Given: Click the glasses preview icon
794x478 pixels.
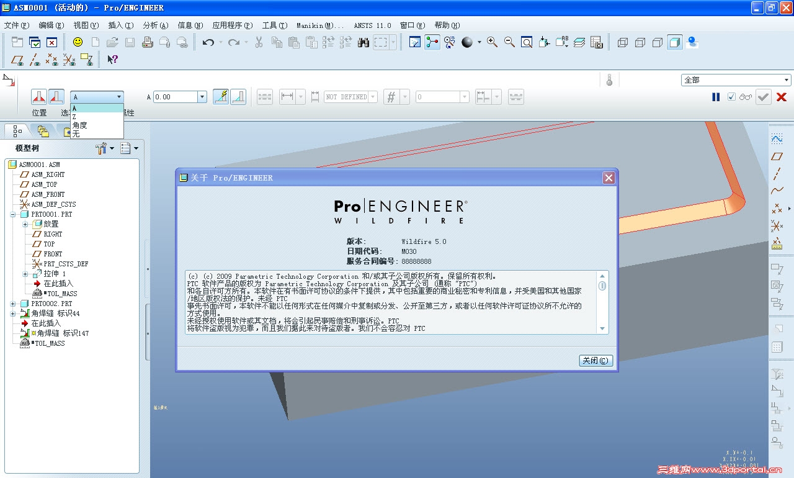Looking at the screenshot, I should click(745, 97).
